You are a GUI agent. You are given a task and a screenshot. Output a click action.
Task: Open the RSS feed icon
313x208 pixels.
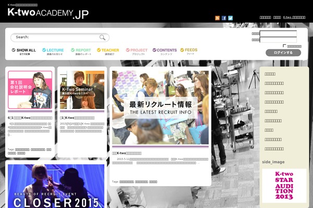click(217, 18)
